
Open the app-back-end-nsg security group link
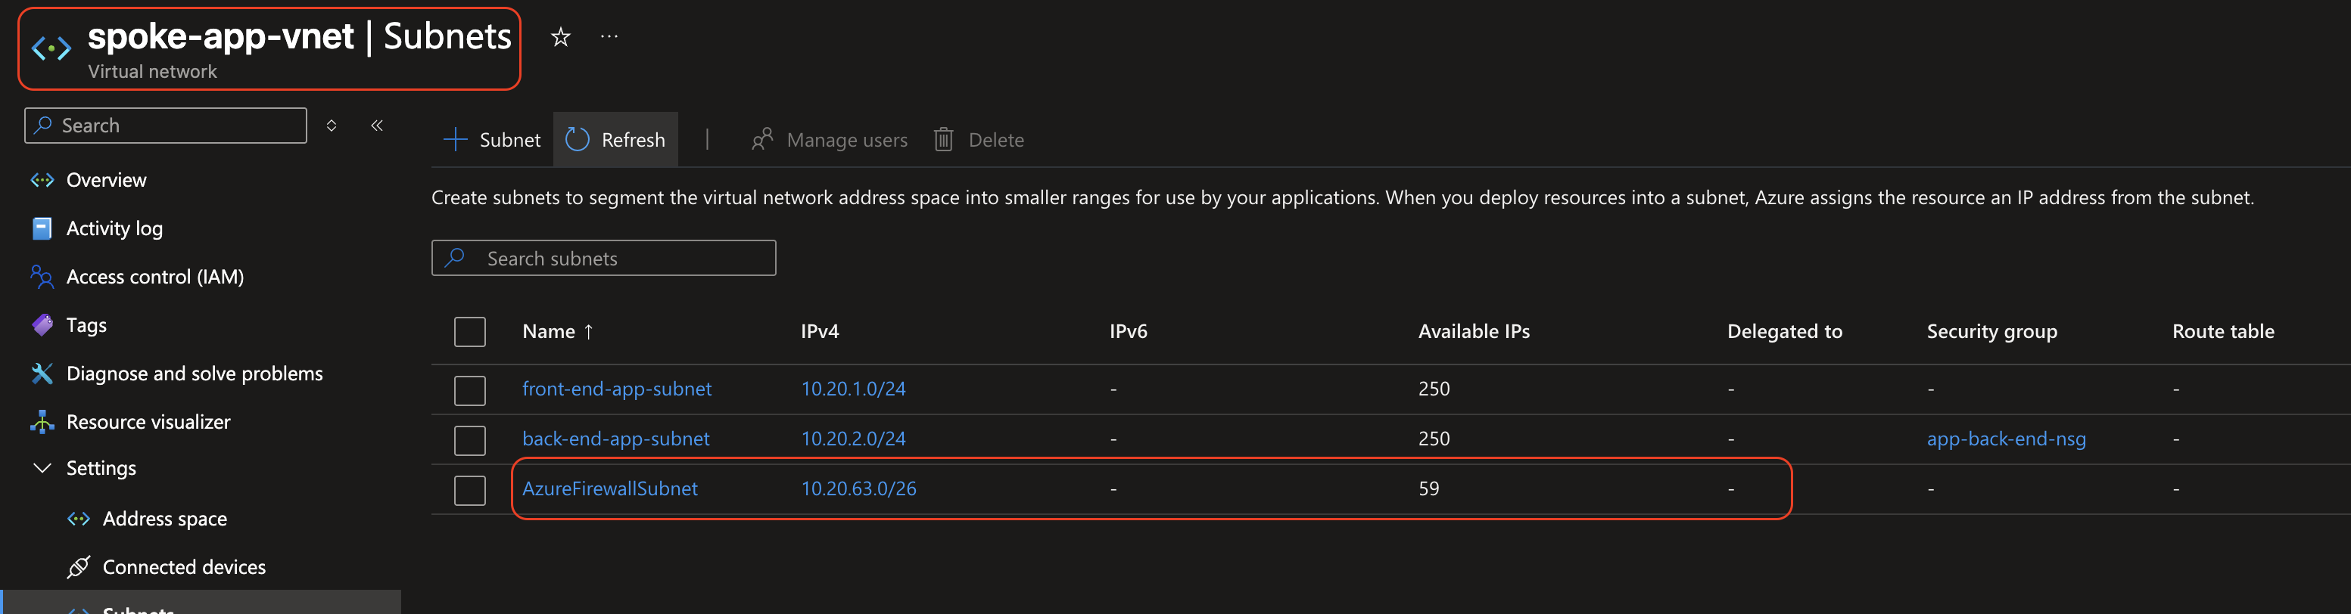pos(2006,439)
